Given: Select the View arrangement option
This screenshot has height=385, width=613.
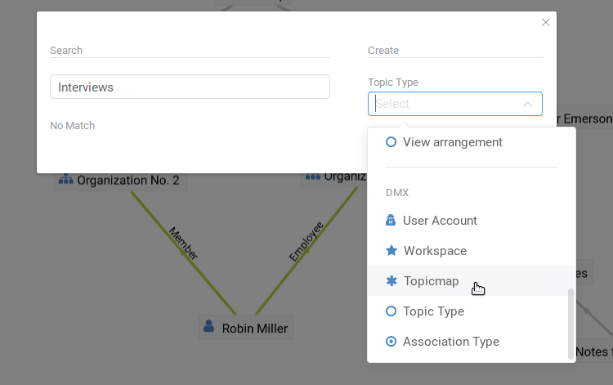Looking at the screenshot, I should coord(452,142).
